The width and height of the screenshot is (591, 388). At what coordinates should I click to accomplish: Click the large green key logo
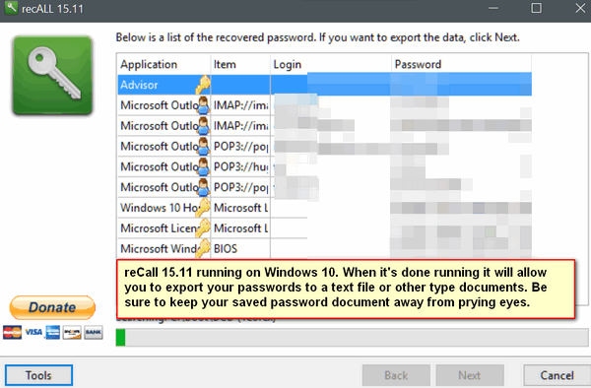point(52,75)
